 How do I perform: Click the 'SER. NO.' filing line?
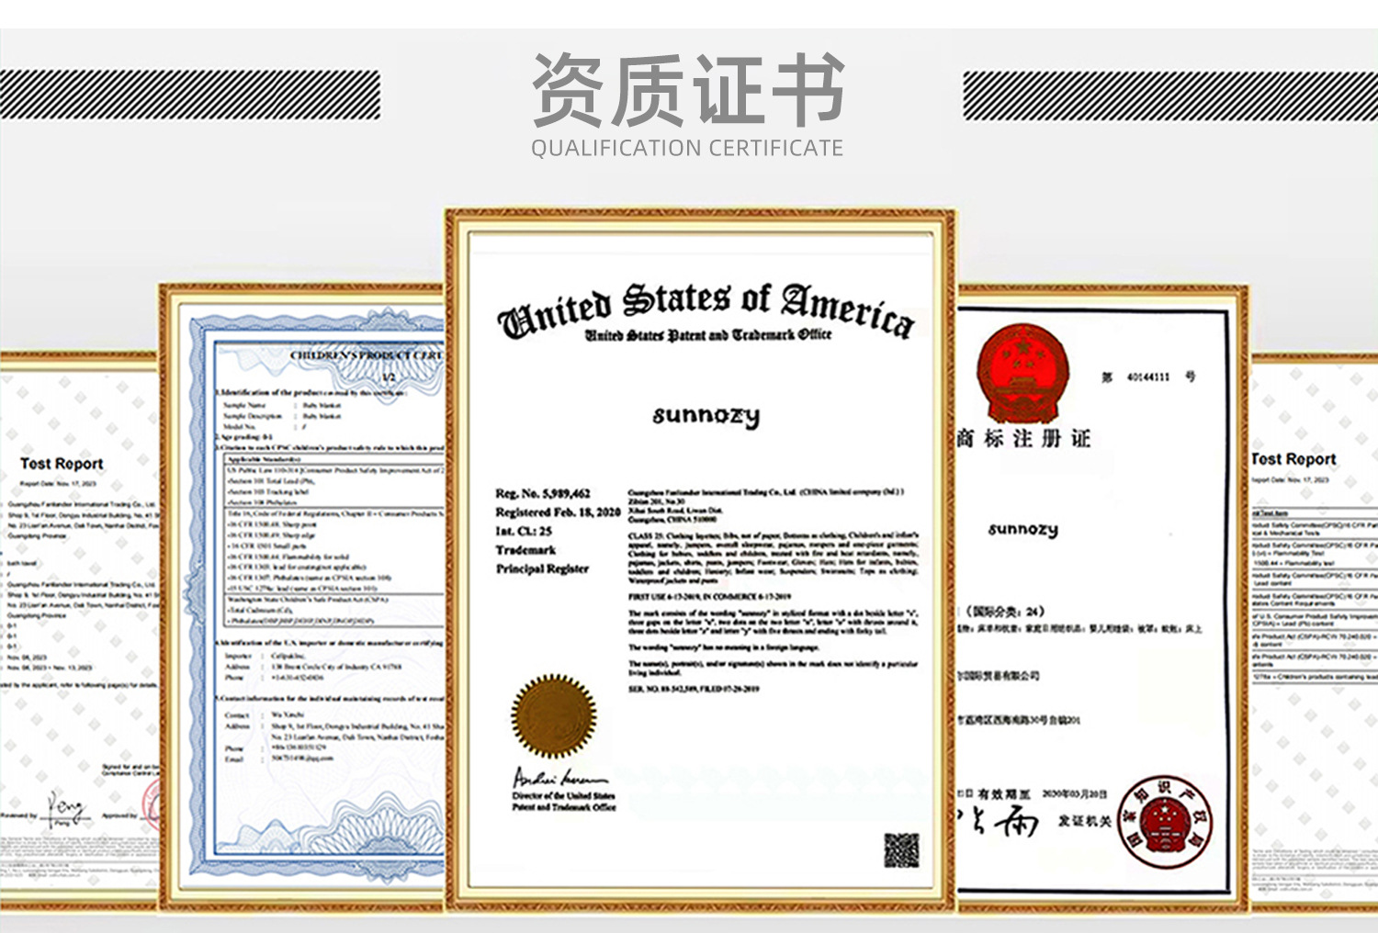pos(694,689)
